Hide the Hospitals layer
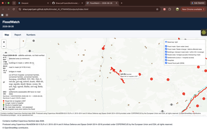207x130 pixels. 166,60
